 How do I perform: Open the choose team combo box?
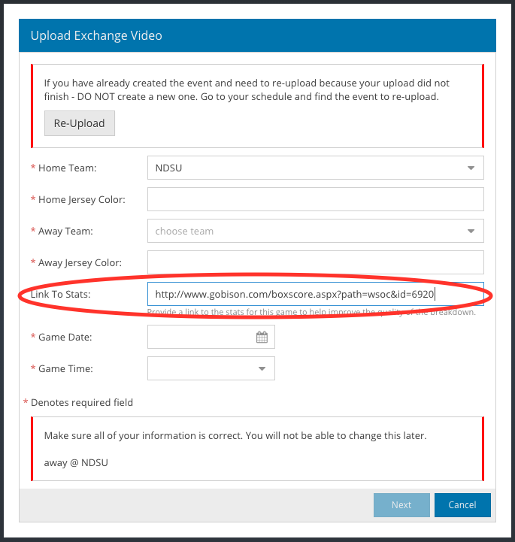click(316, 232)
